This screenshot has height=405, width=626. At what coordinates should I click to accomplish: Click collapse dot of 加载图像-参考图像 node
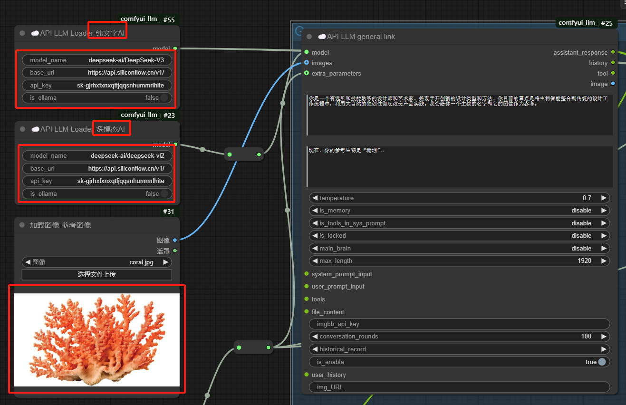point(22,225)
